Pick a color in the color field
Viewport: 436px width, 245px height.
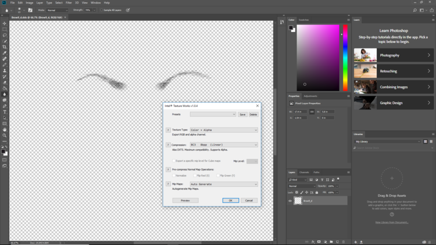tap(318, 58)
